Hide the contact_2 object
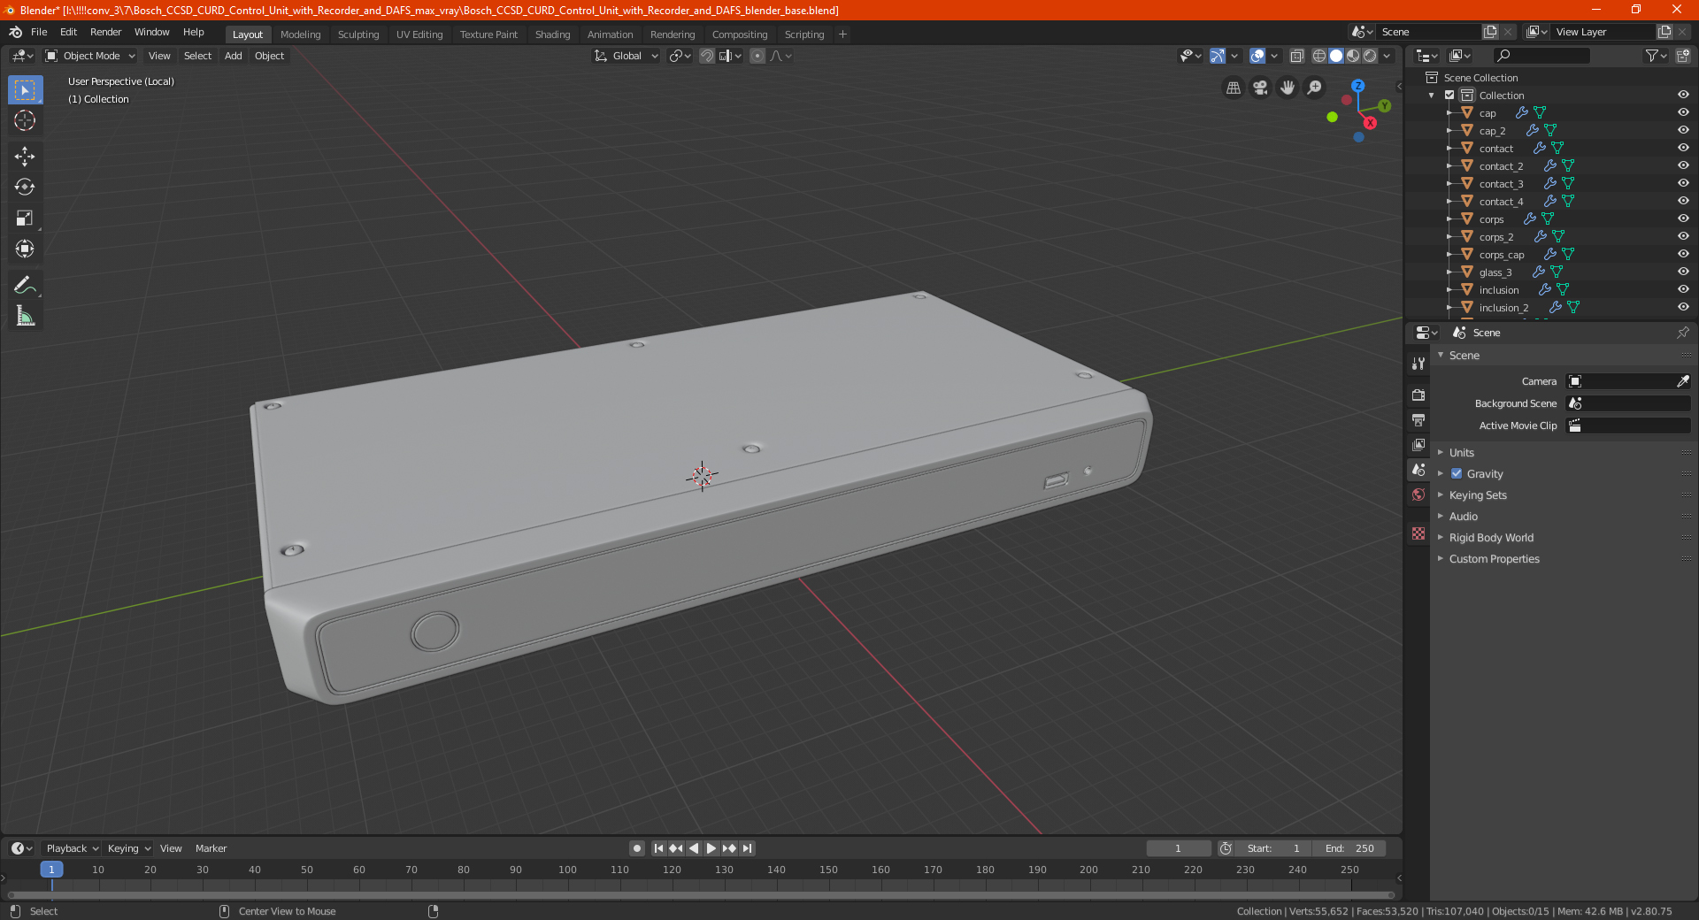 tap(1683, 165)
